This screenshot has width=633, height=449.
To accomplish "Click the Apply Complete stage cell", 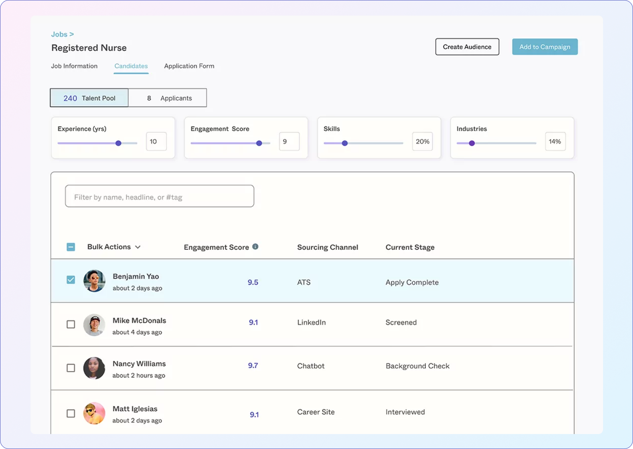I will coord(412,282).
